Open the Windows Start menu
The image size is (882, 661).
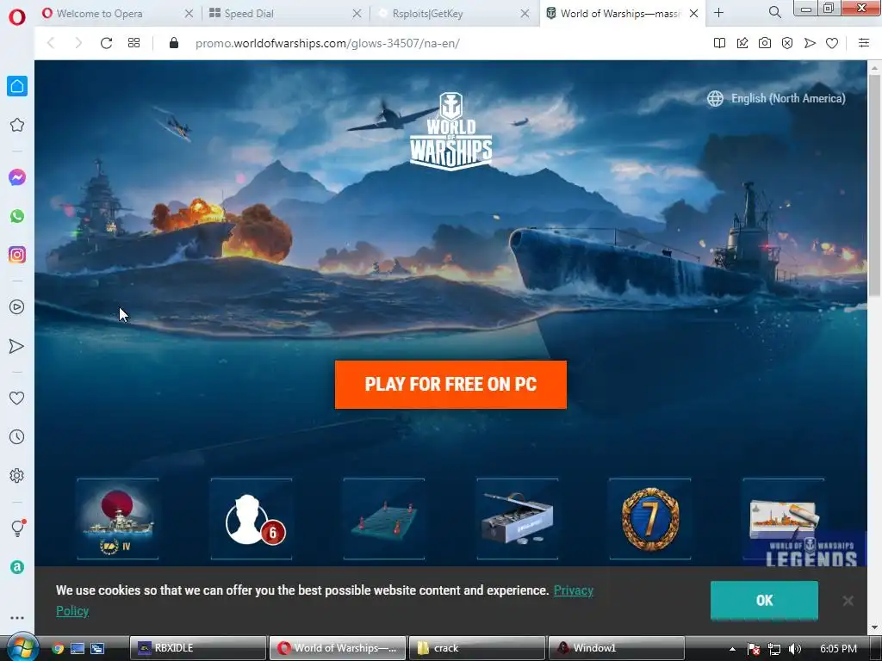[x=22, y=647]
